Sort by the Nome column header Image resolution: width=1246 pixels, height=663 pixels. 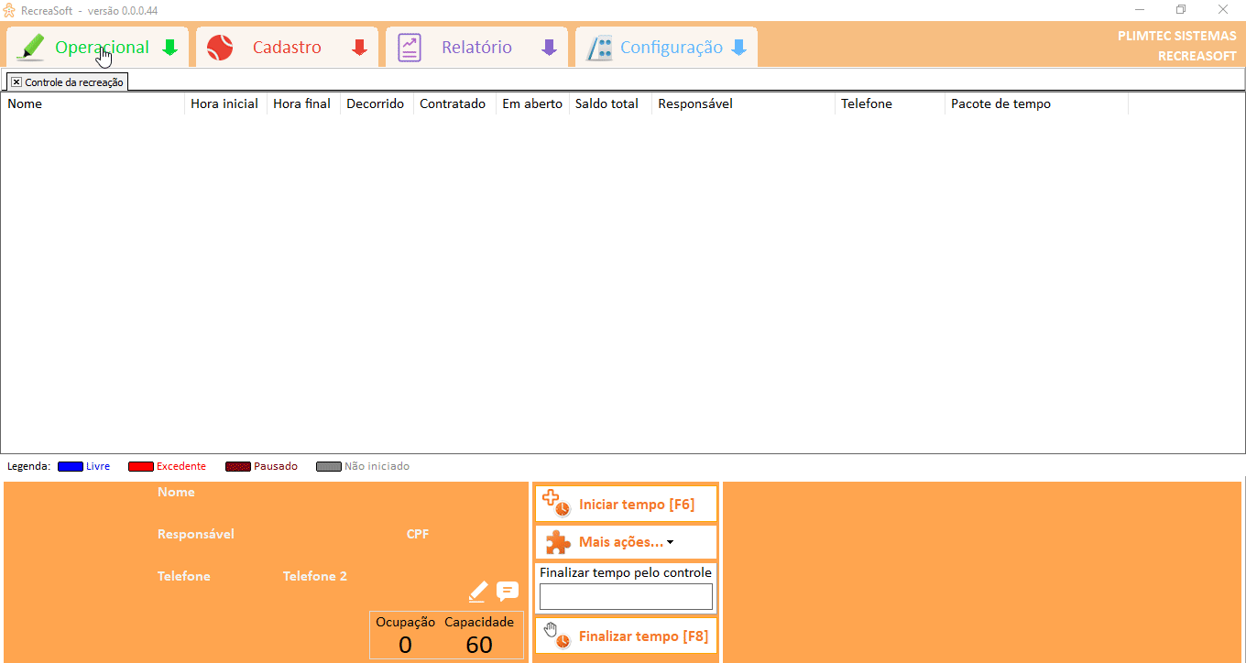93,103
